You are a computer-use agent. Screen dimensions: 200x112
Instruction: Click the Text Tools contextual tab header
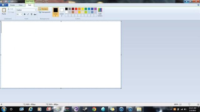(x=30, y=1)
